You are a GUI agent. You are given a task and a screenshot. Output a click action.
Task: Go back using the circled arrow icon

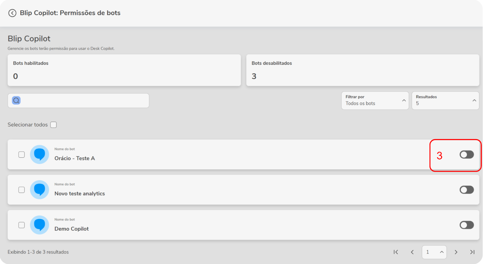pos(12,13)
